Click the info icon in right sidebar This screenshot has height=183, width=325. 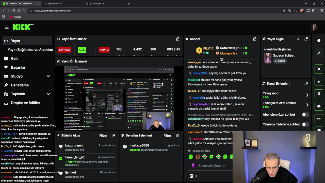pyautogui.click(x=319, y=40)
